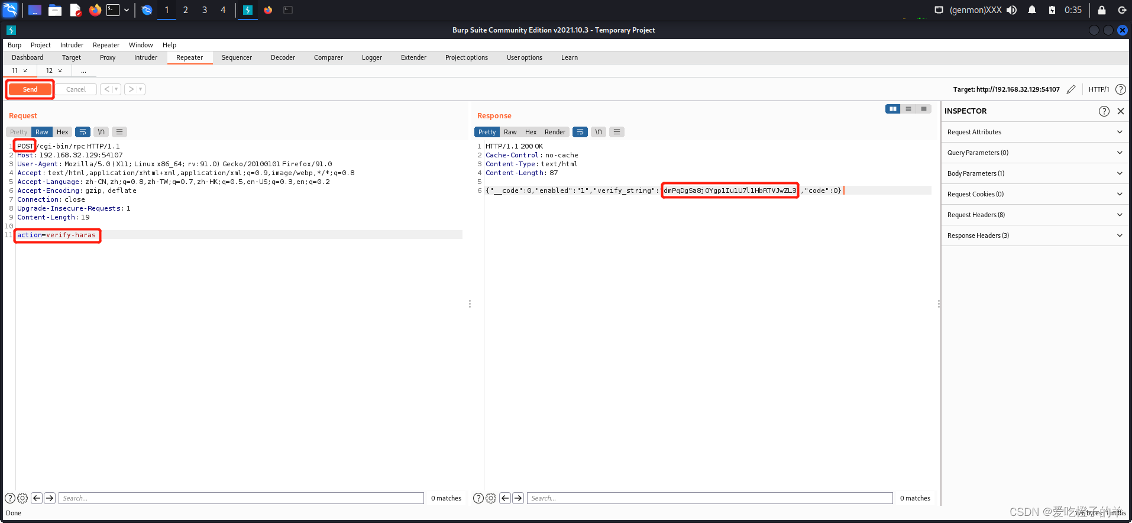Open request message editor menu icon
The width and height of the screenshot is (1132, 523).
pos(119,132)
